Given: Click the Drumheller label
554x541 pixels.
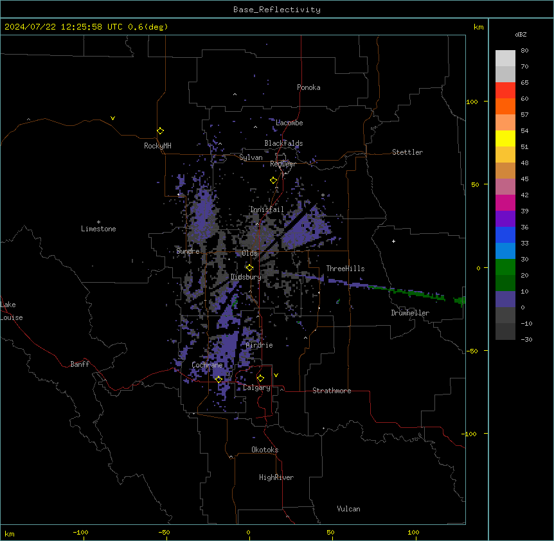Looking at the screenshot, I should click(410, 313).
